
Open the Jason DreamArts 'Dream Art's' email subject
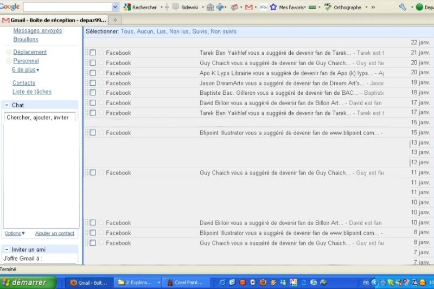point(282,83)
